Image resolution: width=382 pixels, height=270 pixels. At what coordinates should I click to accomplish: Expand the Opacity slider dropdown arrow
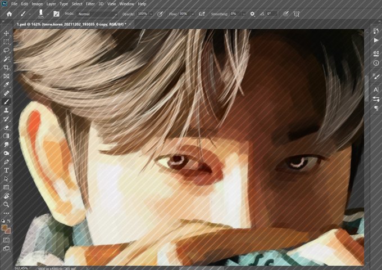click(x=151, y=14)
